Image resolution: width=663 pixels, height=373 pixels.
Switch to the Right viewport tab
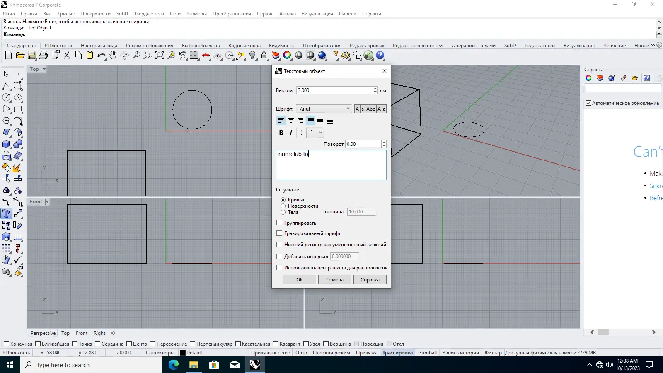click(x=99, y=333)
